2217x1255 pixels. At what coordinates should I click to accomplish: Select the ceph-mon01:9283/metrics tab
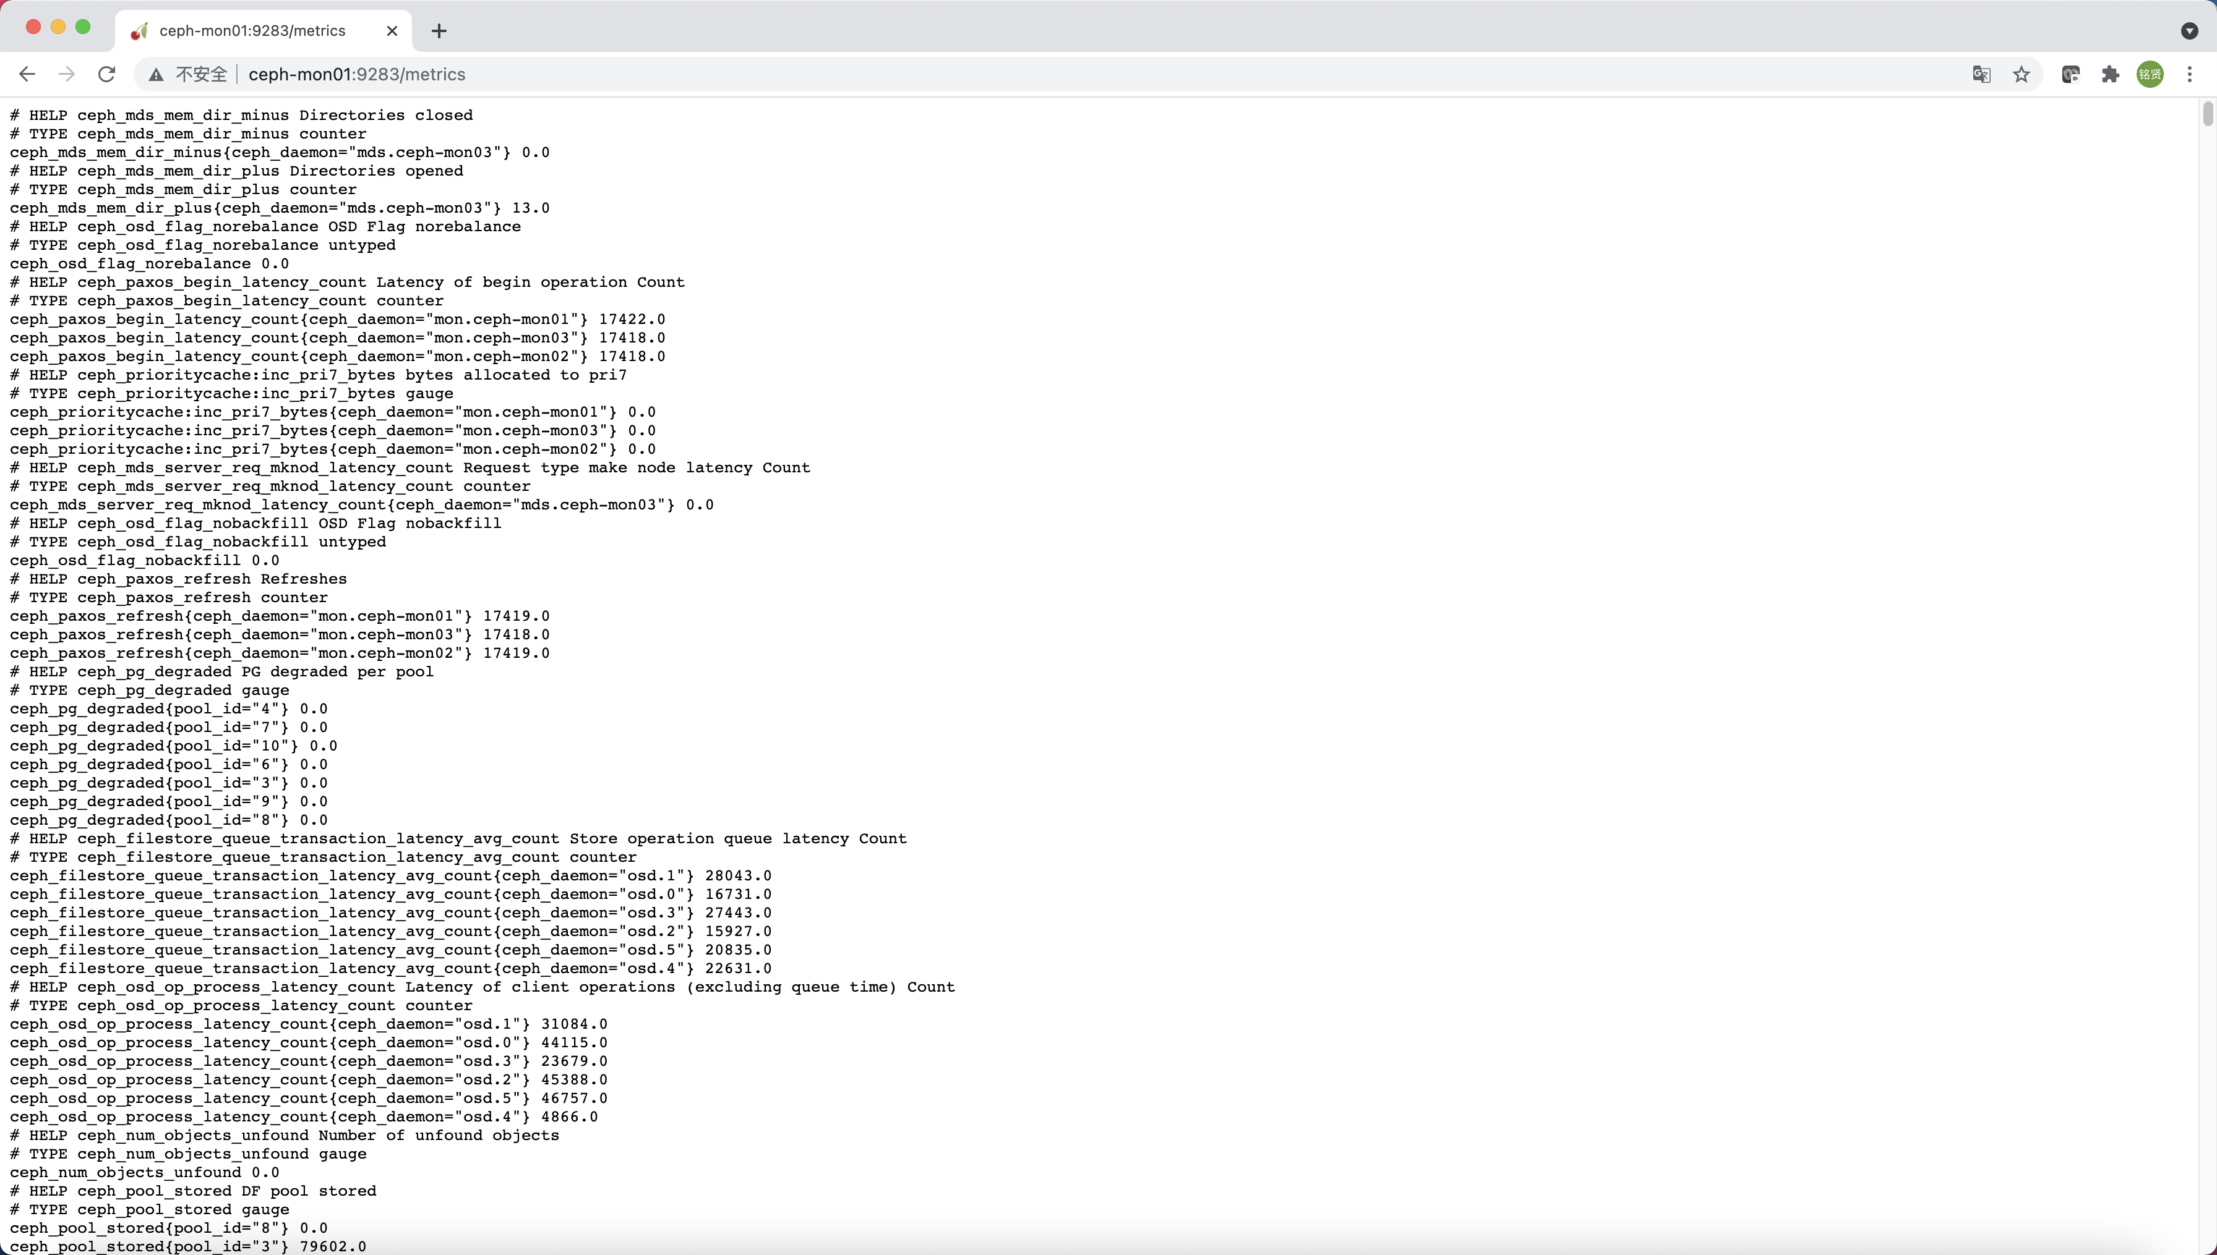[252, 31]
